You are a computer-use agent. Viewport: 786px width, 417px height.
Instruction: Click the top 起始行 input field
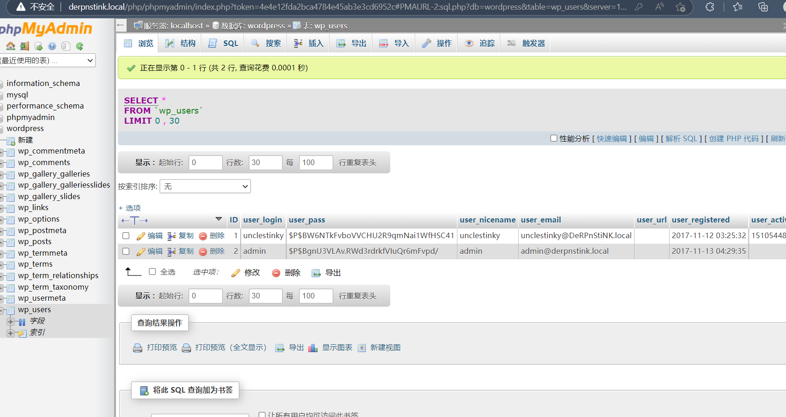pyautogui.click(x=206, y=162)
